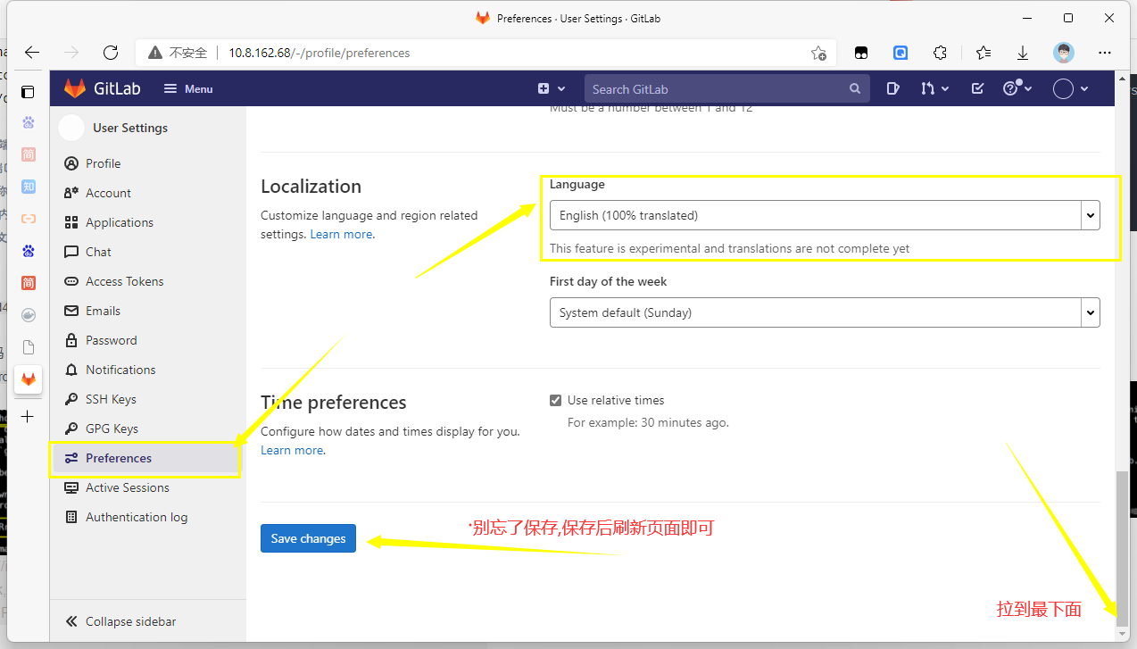Click the scrollbar down arrow at bottom
This screenshot has width=1137, height=649.
pyautogui.click(x=1122, y=633)
